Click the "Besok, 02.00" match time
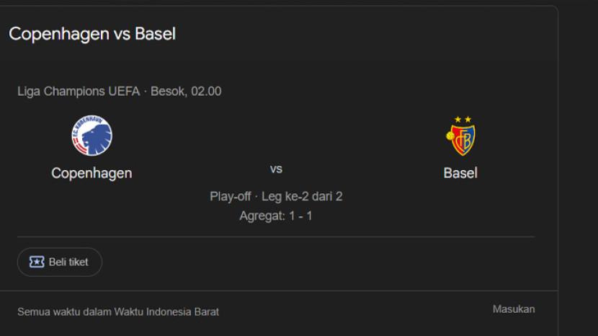This screenshot has height=336, width=598. pyautogui.click(x=186, y=92)
